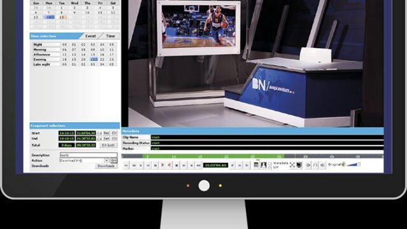Viewport: 407px width, 229px height.
Task: Select day 10 in the calendar
Action: tap(87, 13)
